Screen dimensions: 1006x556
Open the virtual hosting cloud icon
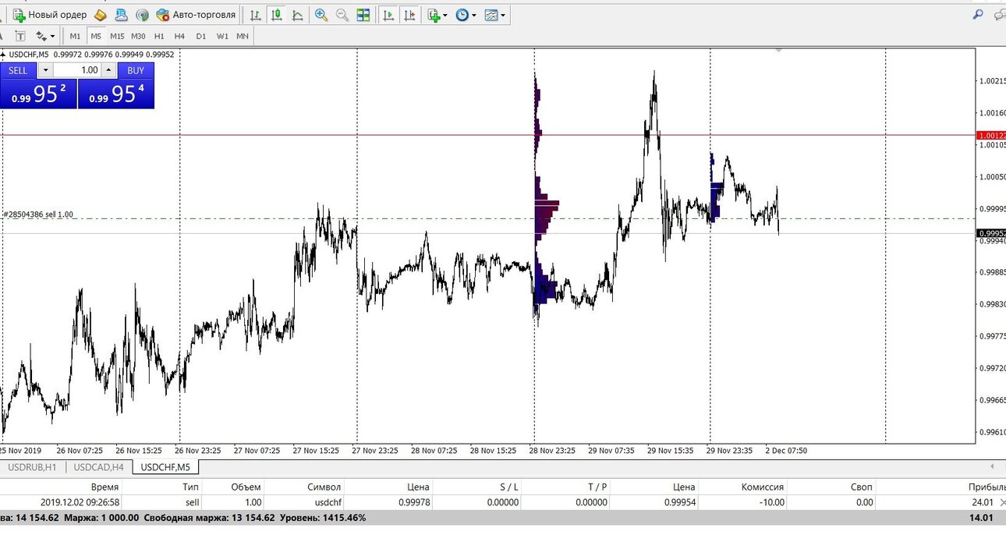(121, 15)
